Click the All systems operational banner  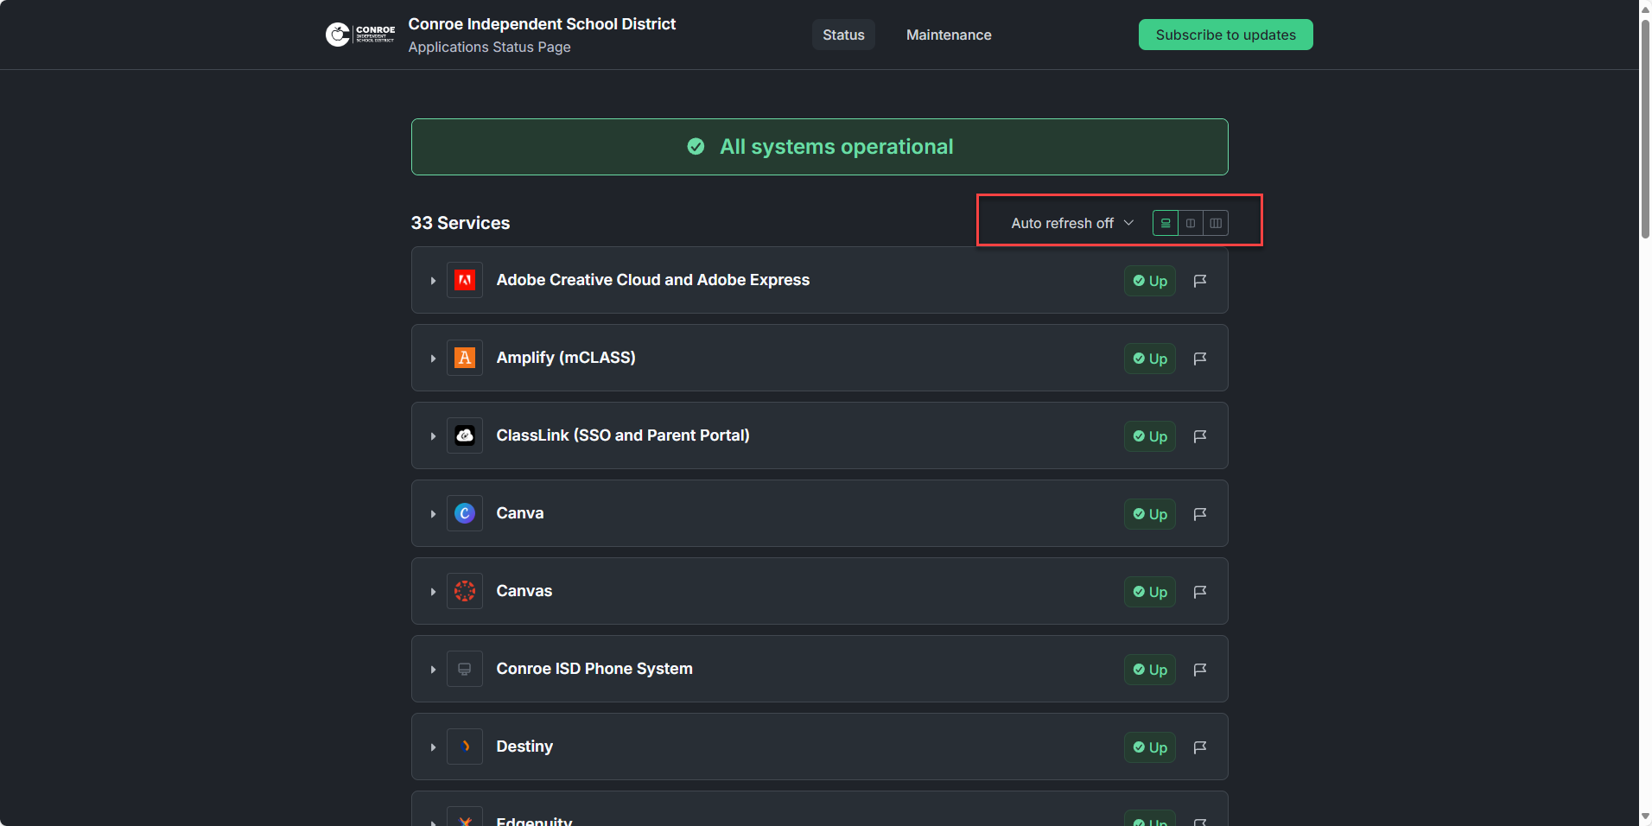819,147
